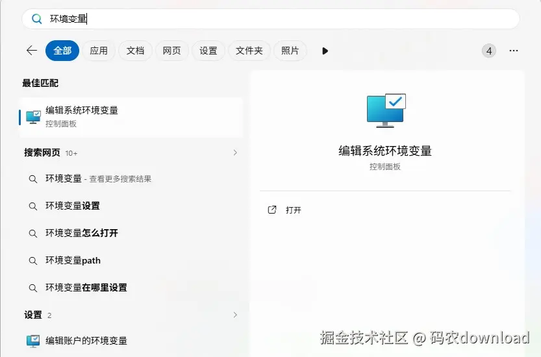Click the monitor icon beside best match result
Viewport: 541px width, 357px height.
click(x=34, y=117)
